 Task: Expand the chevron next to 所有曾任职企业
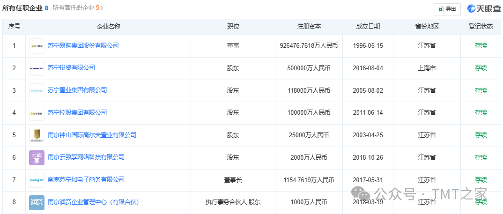point(102,8)
